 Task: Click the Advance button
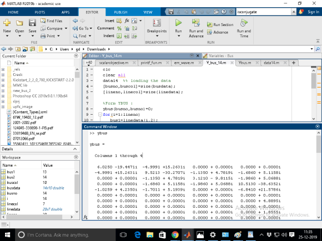(x=218, y=32)
